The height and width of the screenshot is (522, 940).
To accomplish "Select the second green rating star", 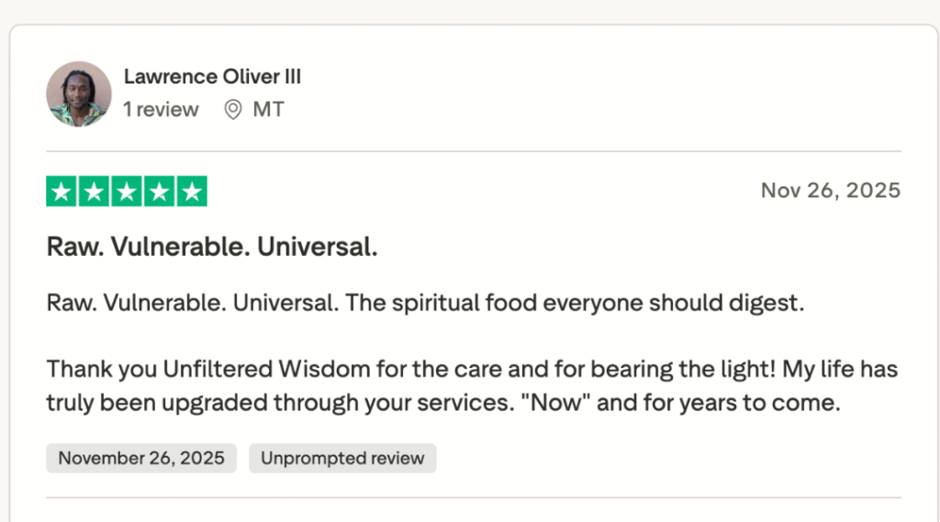I will click(x=94, y=191).
